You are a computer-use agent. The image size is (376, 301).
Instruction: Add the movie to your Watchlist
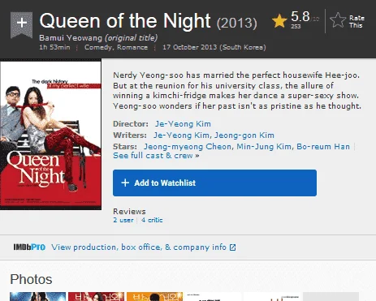click(214, 183)
